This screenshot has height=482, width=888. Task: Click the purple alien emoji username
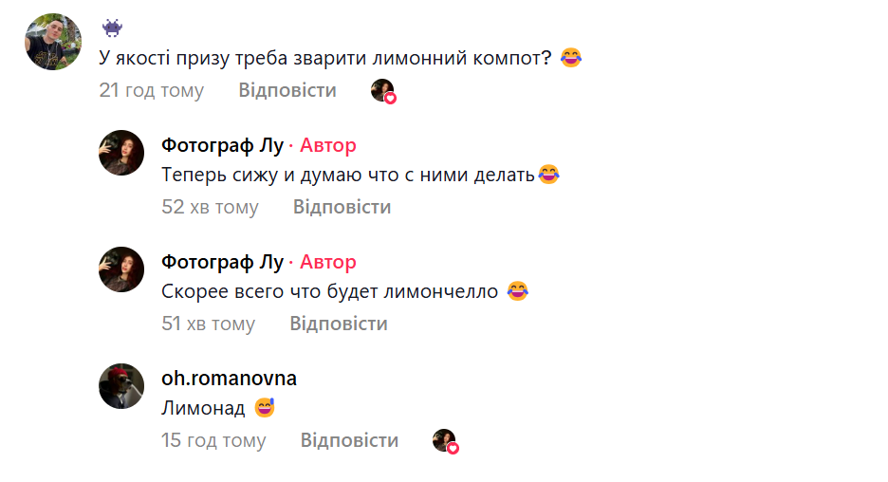pyautogui.click(x=112, y=28)
